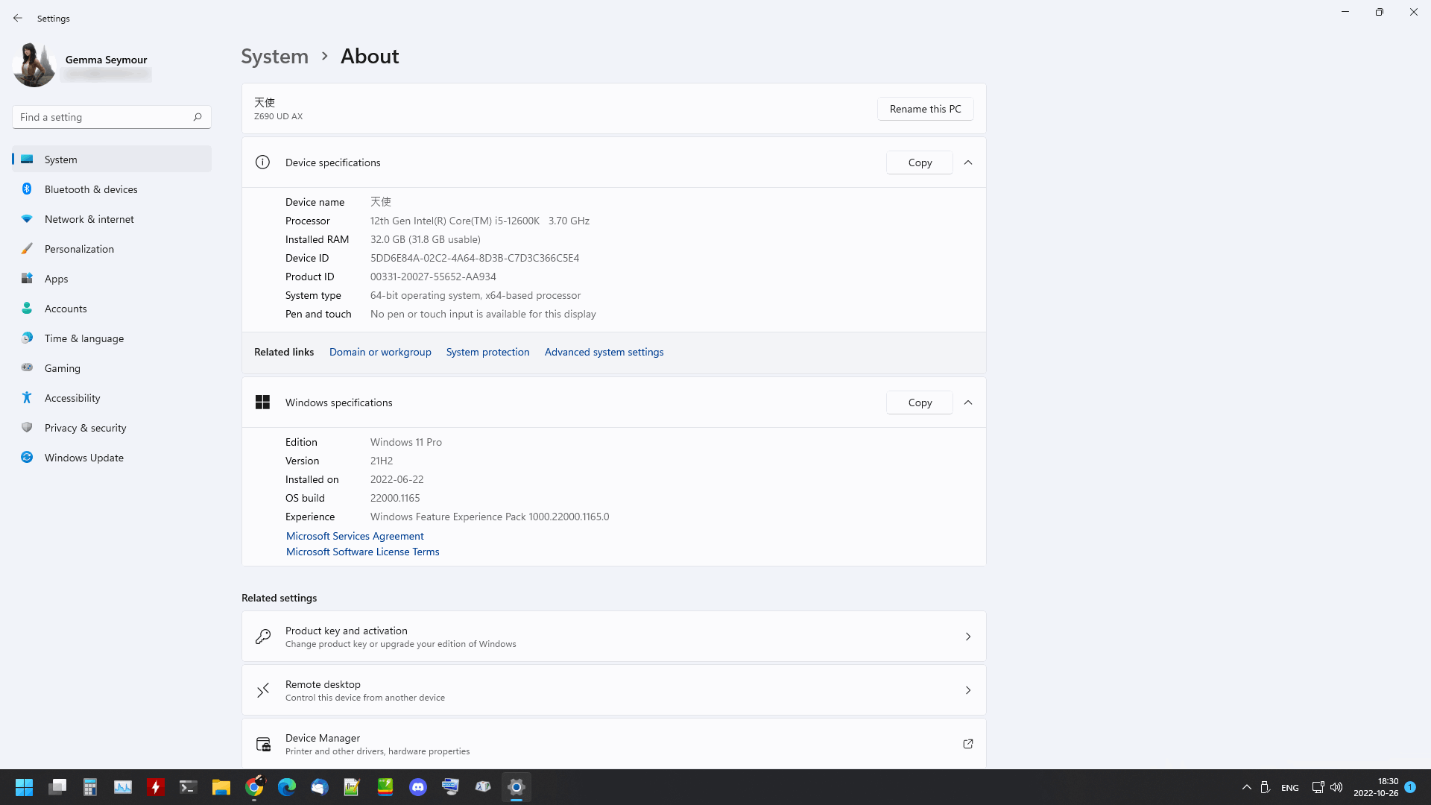
Task: Launch Google Chrome from the taskbar
Action: [x=254, y=787]
